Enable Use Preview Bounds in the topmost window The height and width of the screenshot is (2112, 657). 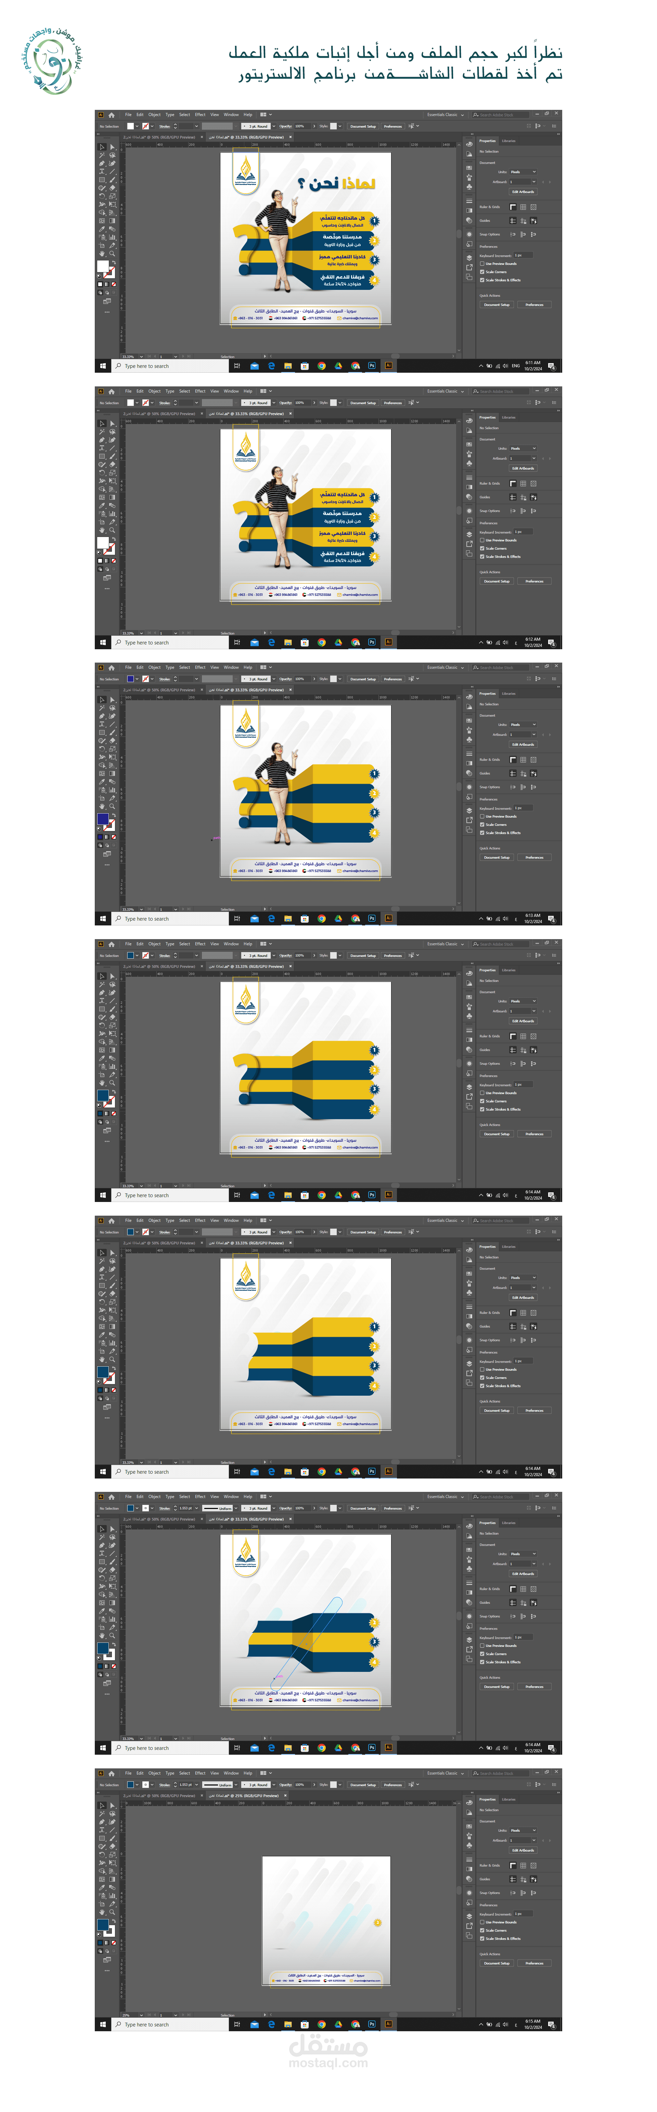coord(482,264)
